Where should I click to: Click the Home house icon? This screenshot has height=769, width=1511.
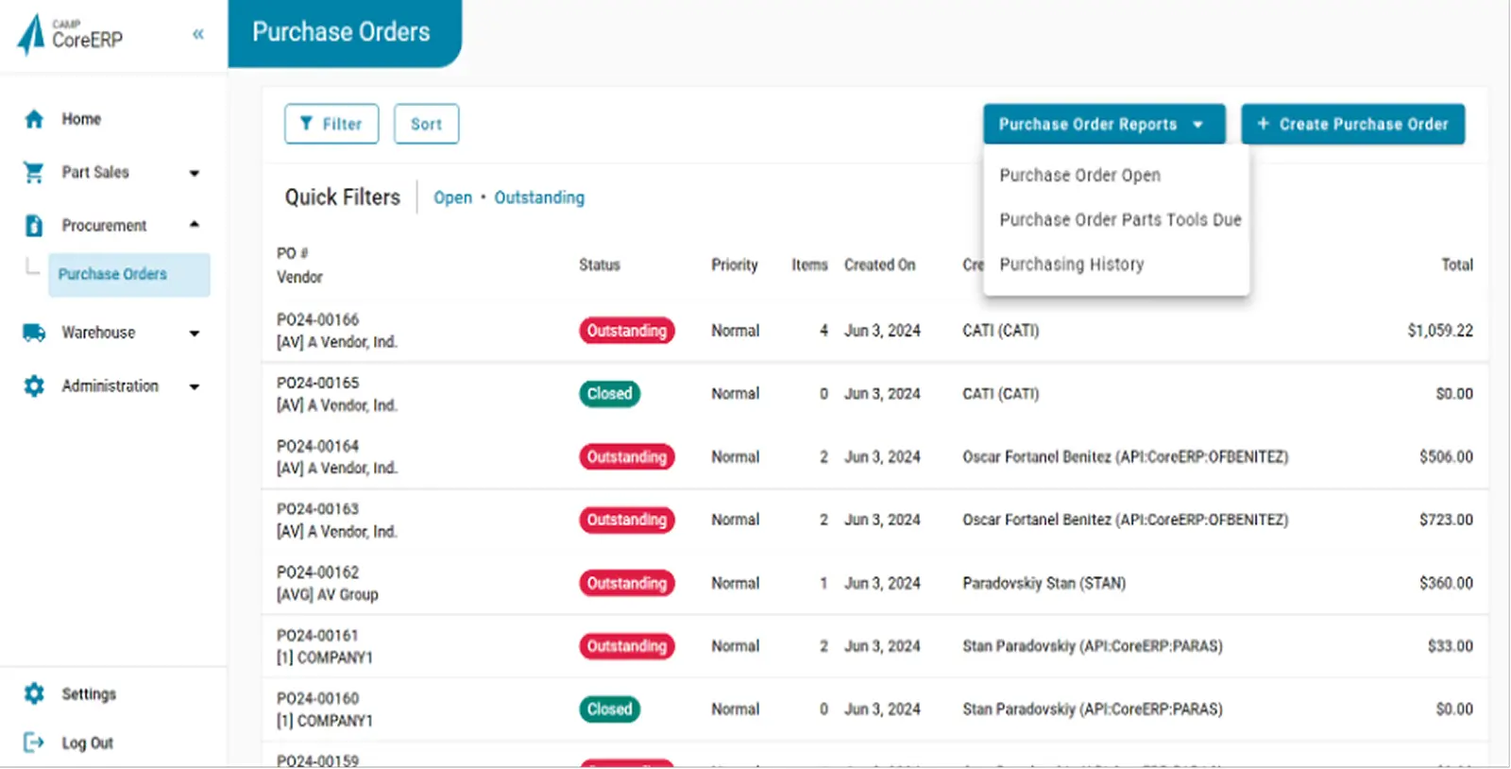[x=34, y=119]
